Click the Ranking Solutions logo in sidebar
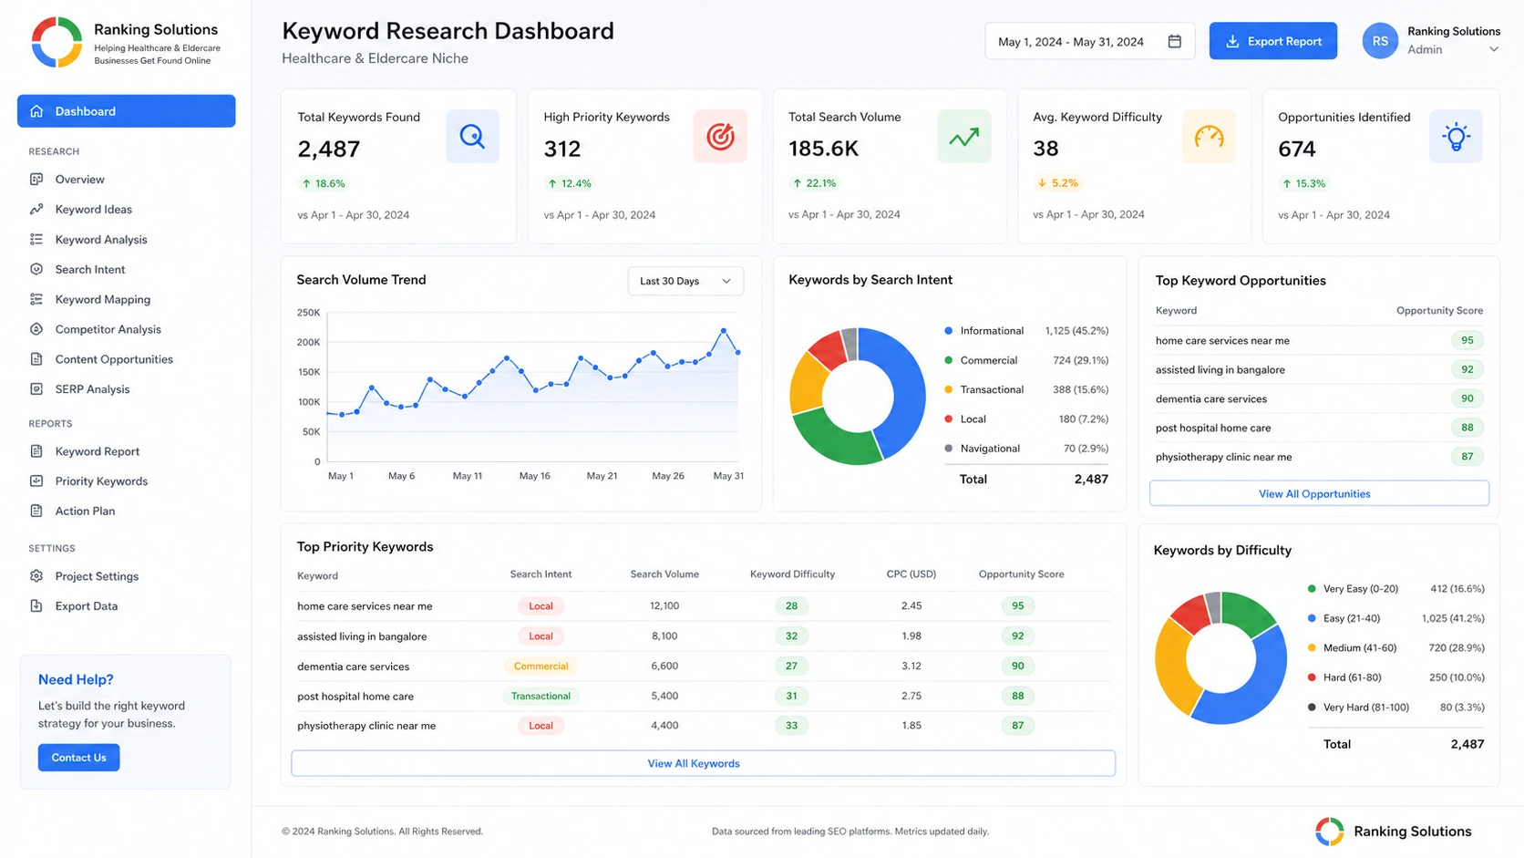This screenshot has width=1524, height=858. point(57,42)
